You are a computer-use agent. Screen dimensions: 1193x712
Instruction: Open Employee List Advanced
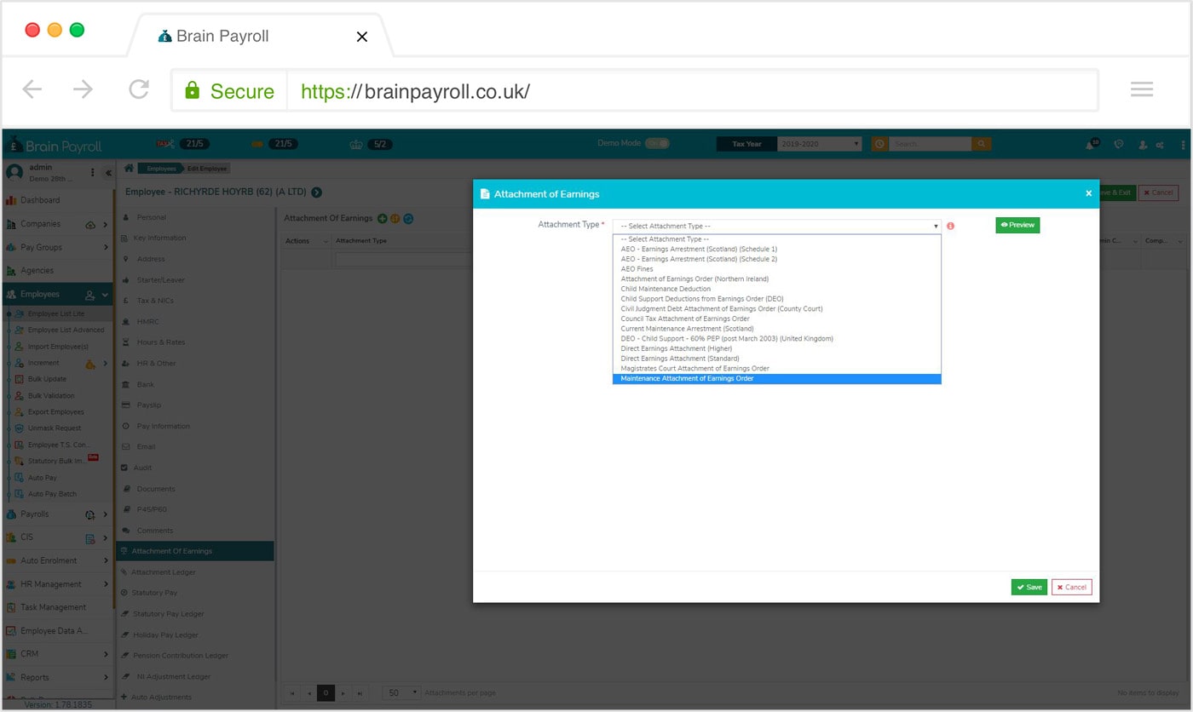click(x=66, y=330)
